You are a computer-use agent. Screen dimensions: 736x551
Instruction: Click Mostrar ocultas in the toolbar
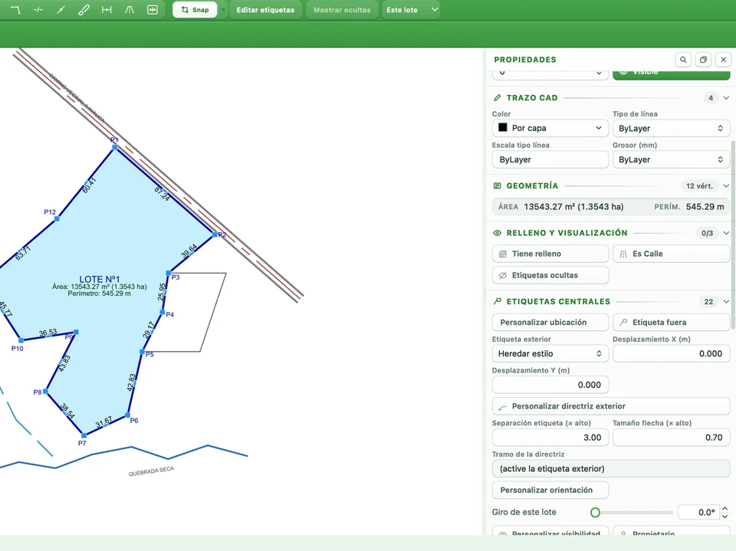(x=342, y=10)
